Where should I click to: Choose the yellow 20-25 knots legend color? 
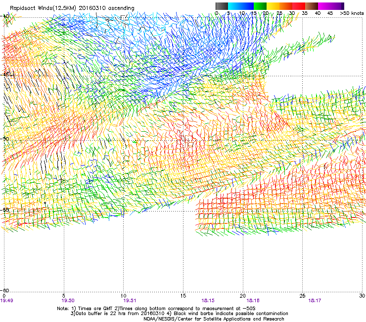pos(273,6)
